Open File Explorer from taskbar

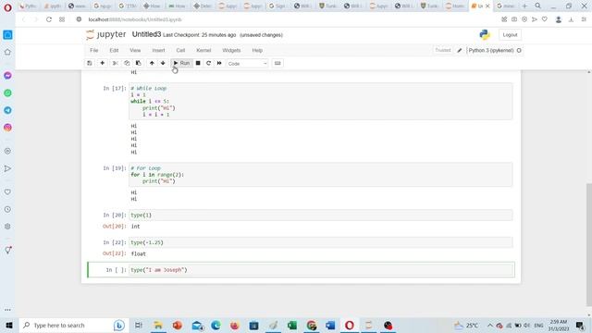pos(158,325)
